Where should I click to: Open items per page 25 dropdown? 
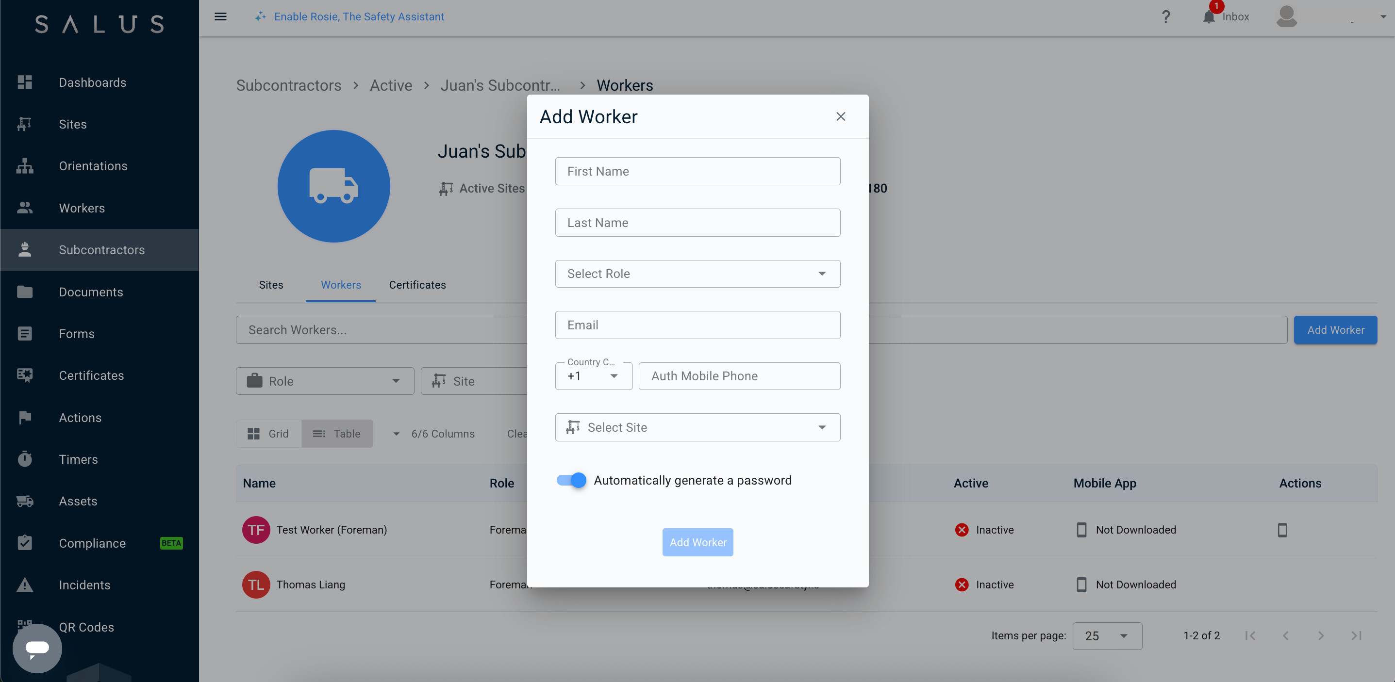point(1107,635)
